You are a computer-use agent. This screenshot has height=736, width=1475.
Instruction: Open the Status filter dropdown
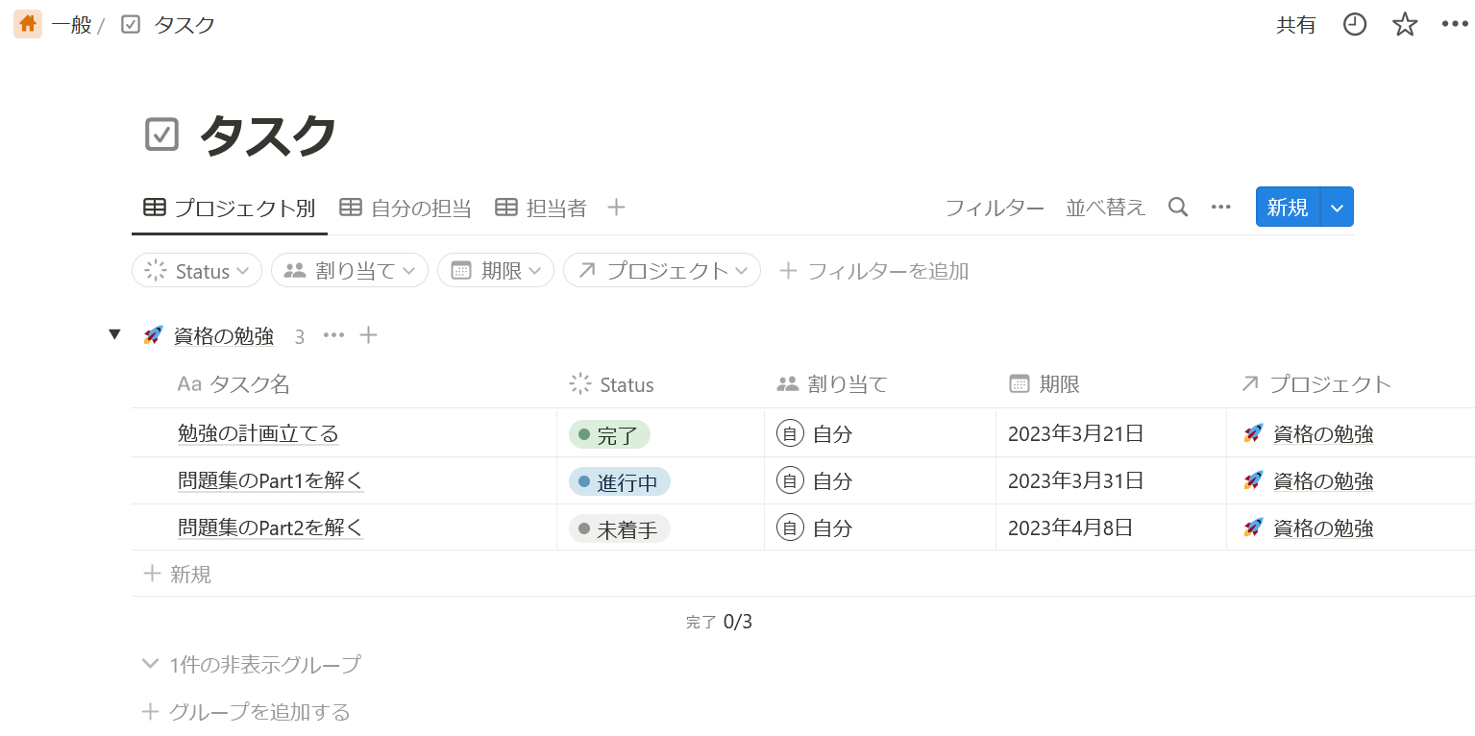(196, 270)
